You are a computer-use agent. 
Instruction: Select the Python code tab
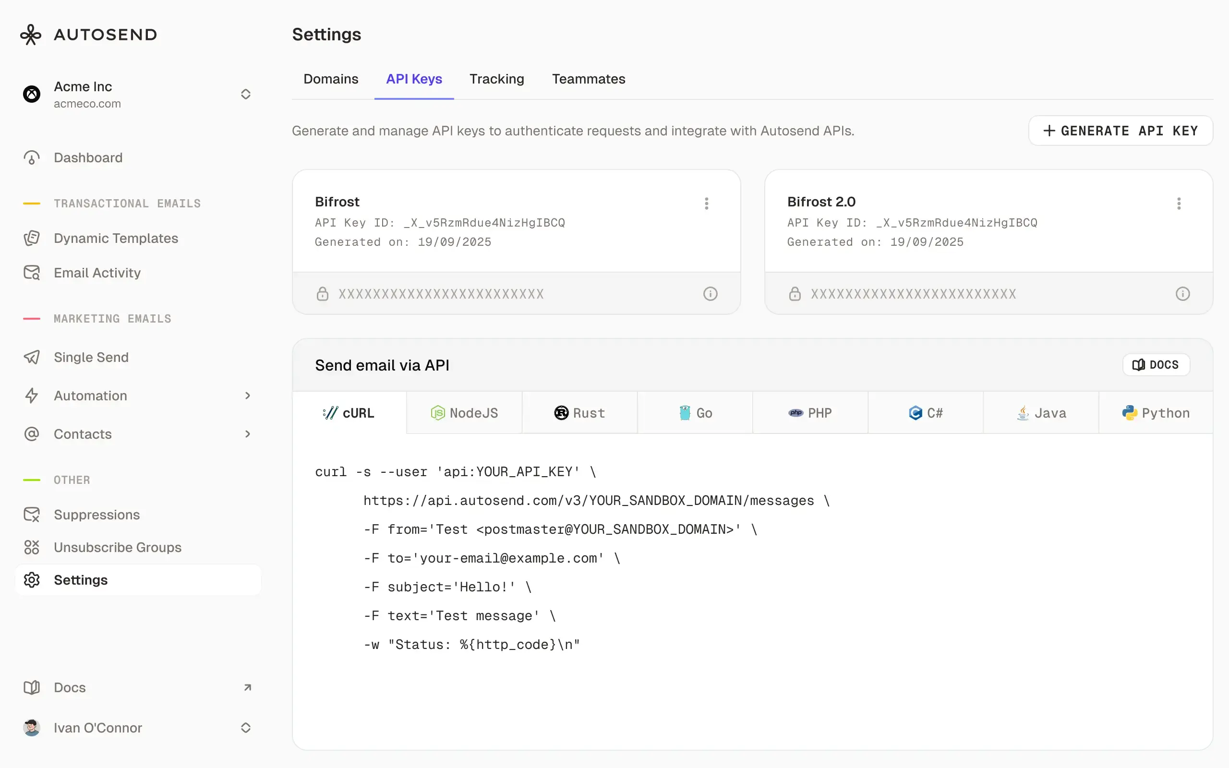click(1156, 413)
